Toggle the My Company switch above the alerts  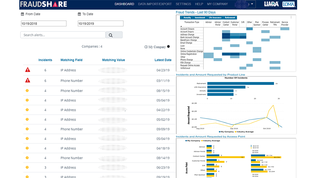click(x=146, y=47)
